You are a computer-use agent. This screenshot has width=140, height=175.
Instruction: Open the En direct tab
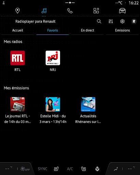pos(87,30)
